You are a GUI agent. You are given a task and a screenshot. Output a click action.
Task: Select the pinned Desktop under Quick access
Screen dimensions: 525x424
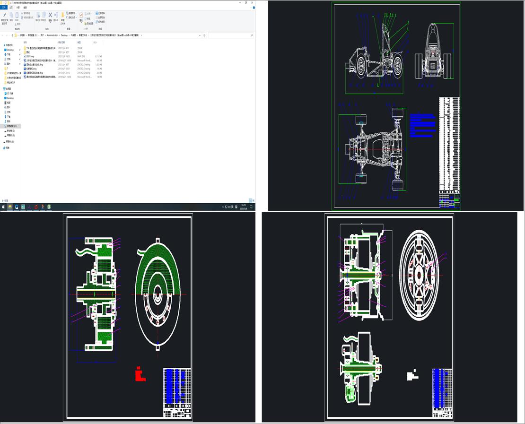pos(10,50)
